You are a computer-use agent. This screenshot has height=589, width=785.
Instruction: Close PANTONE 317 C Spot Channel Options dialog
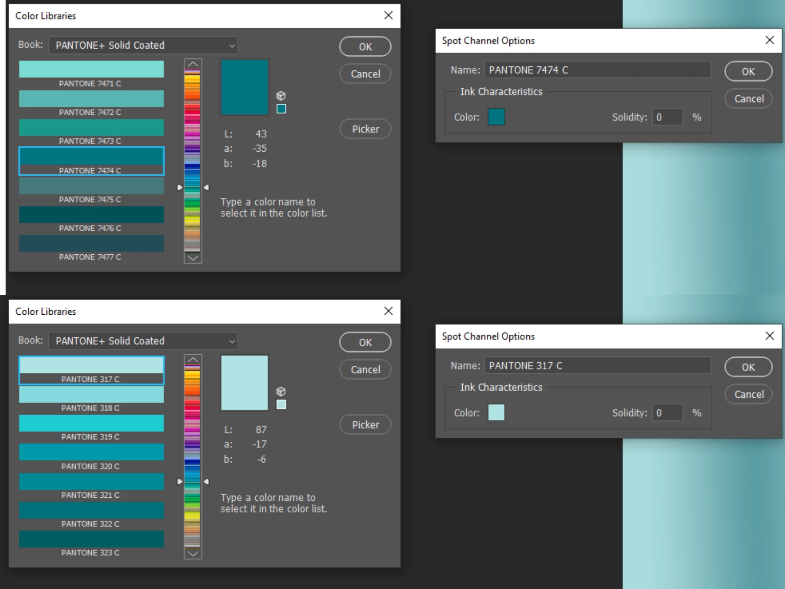[x=769, y=336]
